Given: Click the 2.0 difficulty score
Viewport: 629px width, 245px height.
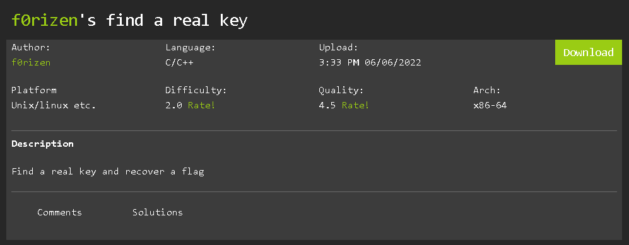Looking at the screenshot, I should click(173, 106).
